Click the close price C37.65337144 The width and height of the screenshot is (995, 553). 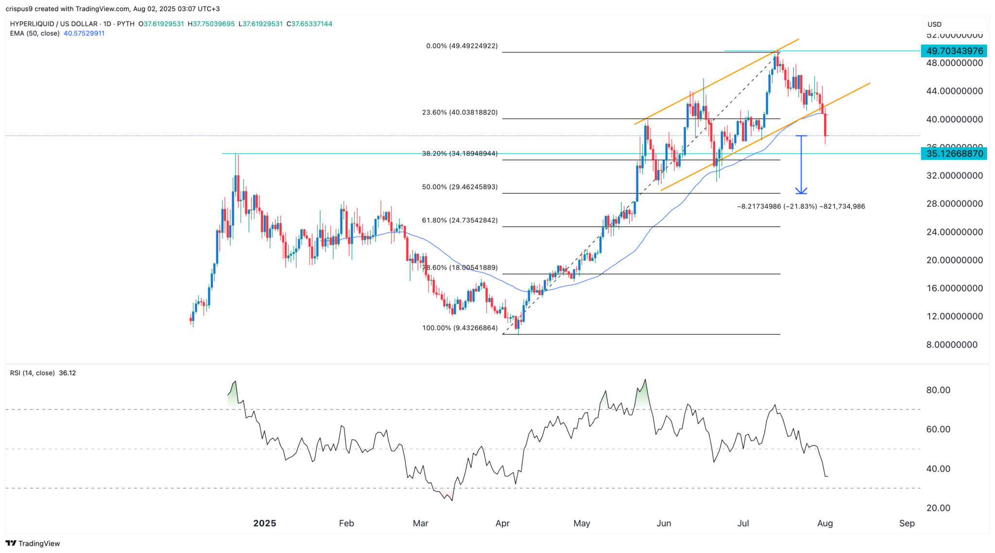[309, 24]
